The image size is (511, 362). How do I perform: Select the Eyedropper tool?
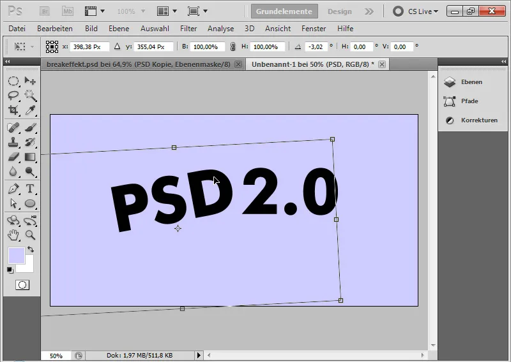tap(30, 110)
